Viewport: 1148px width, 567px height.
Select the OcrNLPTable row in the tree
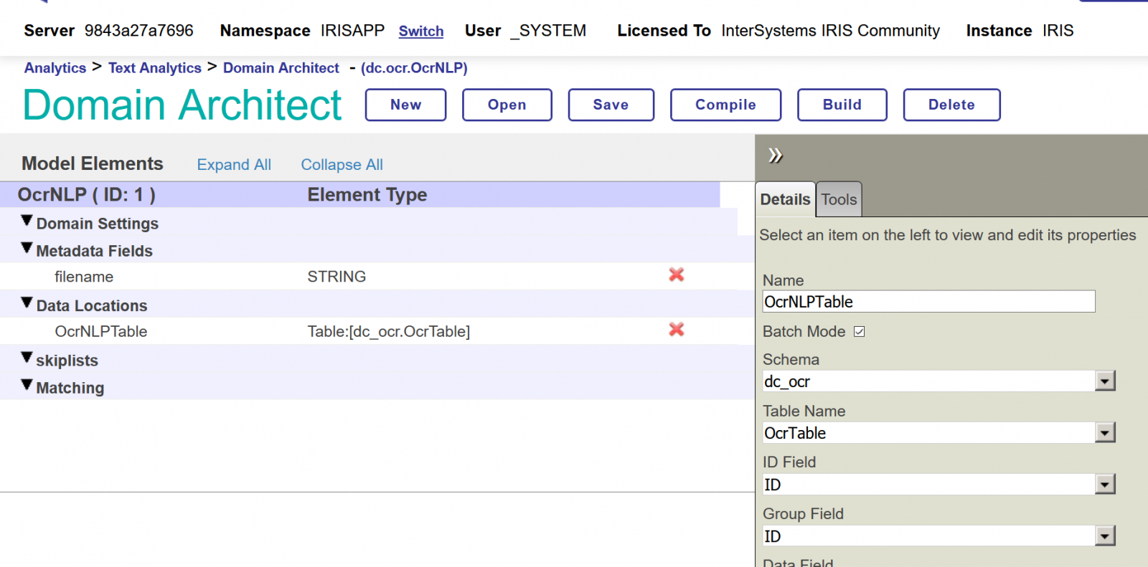click(101, 332)
